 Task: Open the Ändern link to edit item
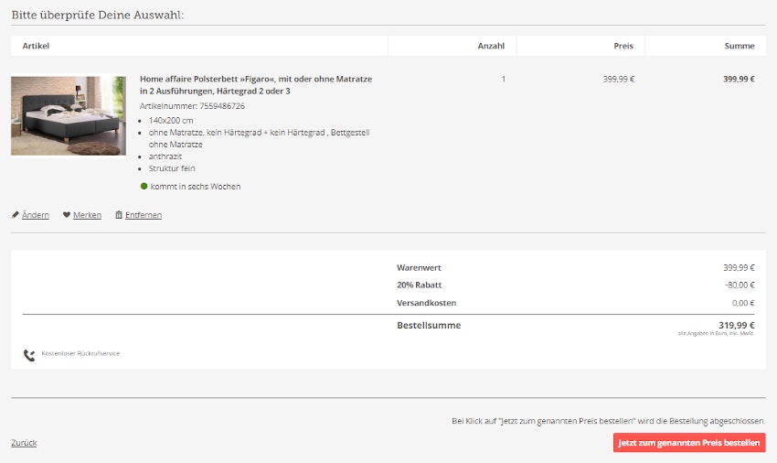coord(36,215)
